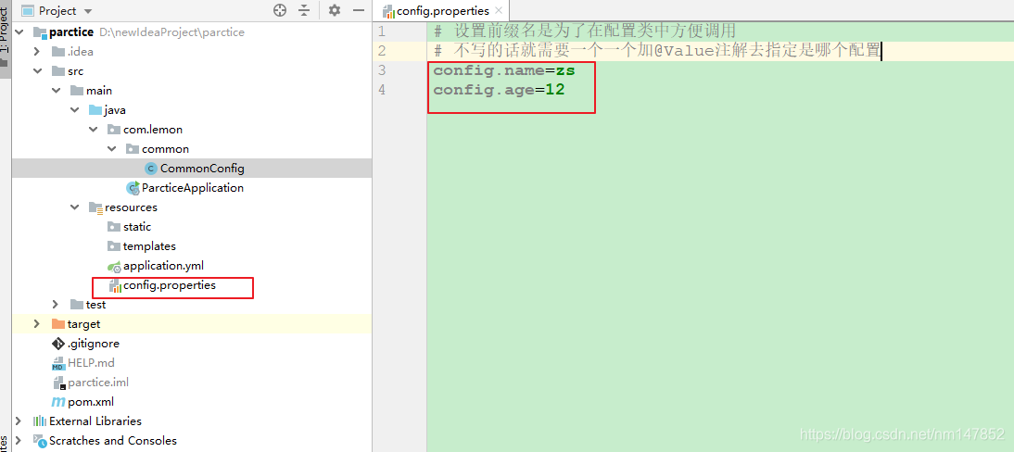Select application.yml in resources
Image resolution: width=1014 pixels, height=452 pixels.
[164, 265]
